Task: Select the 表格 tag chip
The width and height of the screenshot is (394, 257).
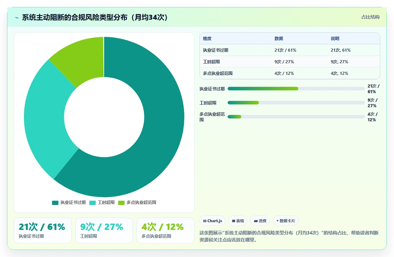Action: [238, 221]
